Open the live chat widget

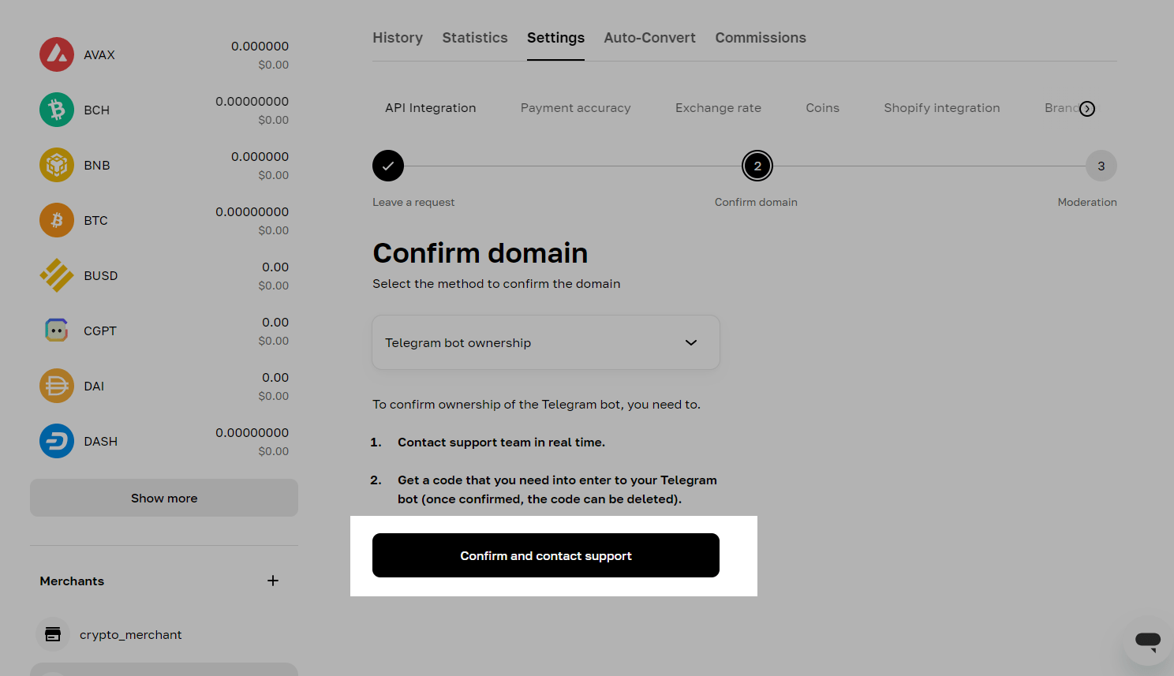1147,641
